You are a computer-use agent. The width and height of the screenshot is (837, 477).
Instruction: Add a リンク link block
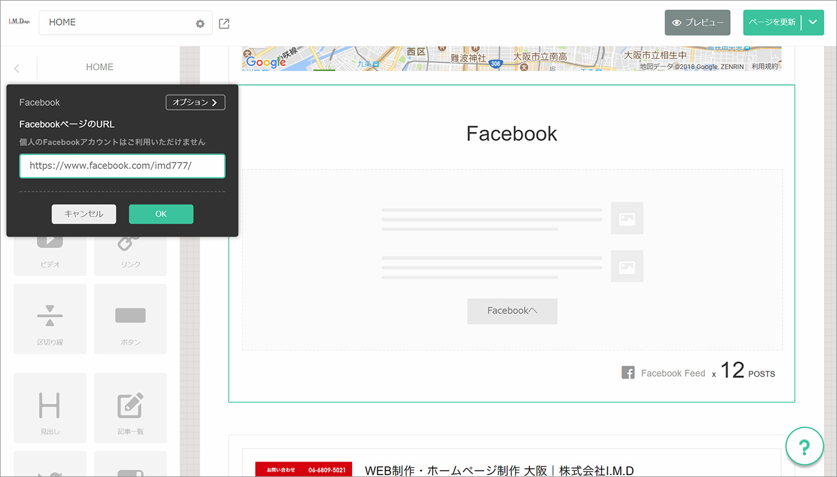pyautogui.click(x=130, y=256)
